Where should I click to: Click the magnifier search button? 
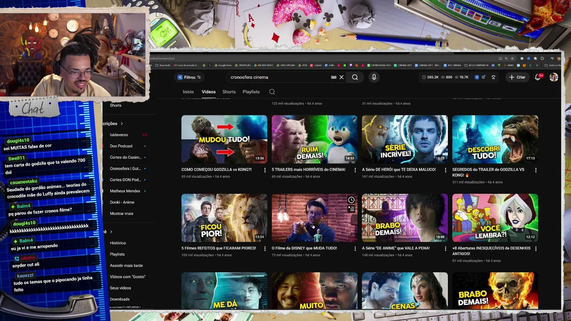coord(355,77)
